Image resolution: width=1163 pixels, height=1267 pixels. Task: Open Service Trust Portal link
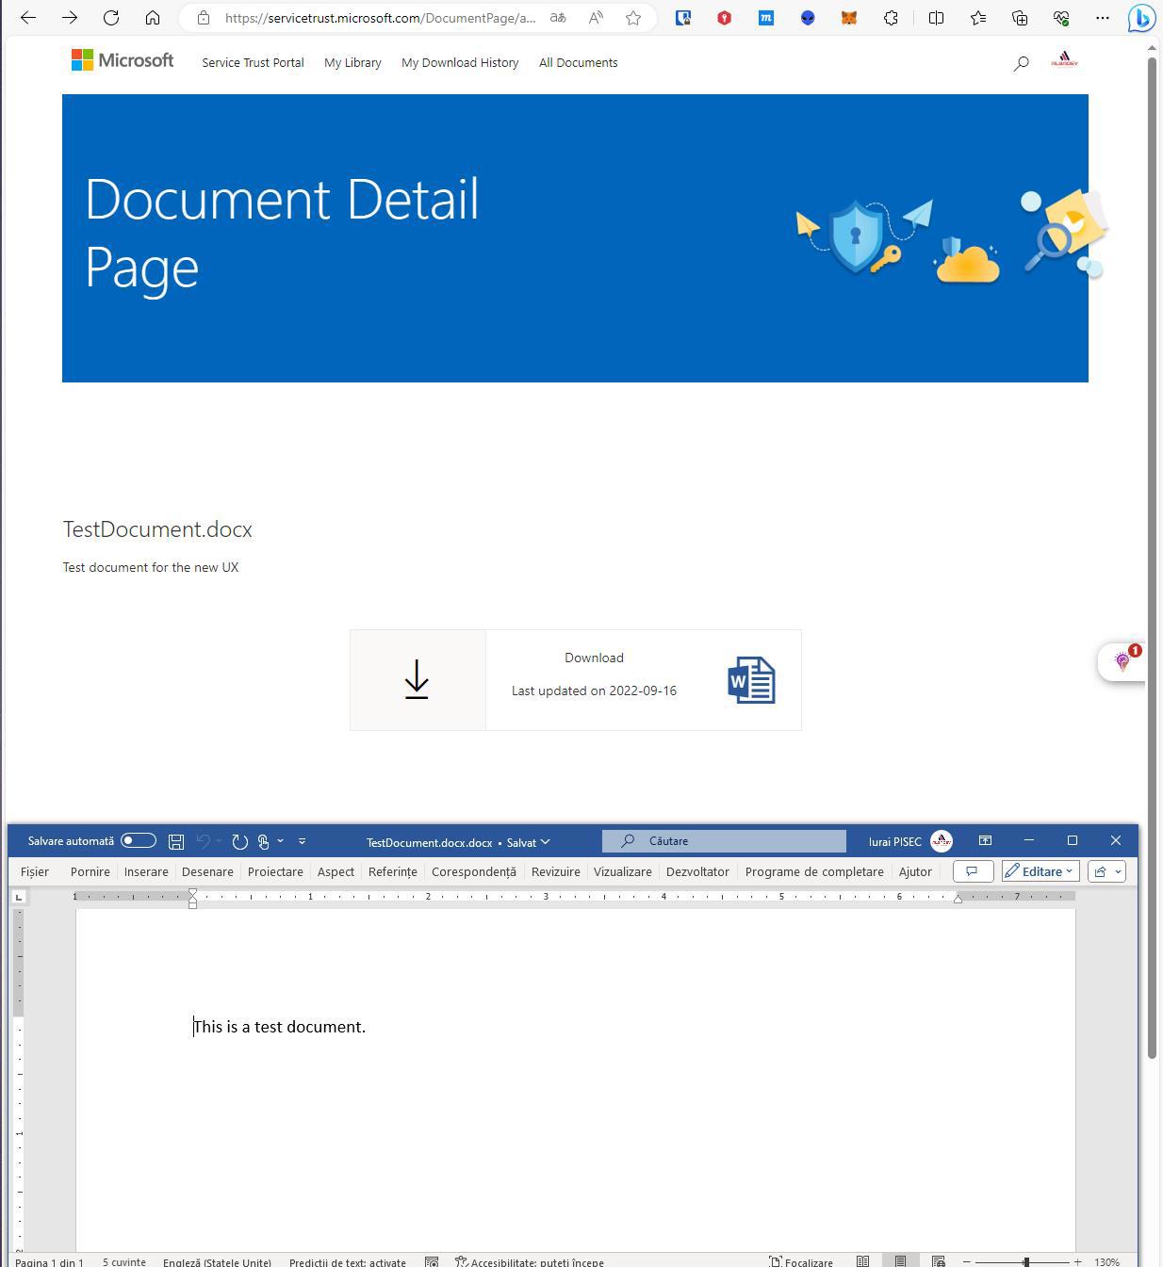tap(253, 62)
